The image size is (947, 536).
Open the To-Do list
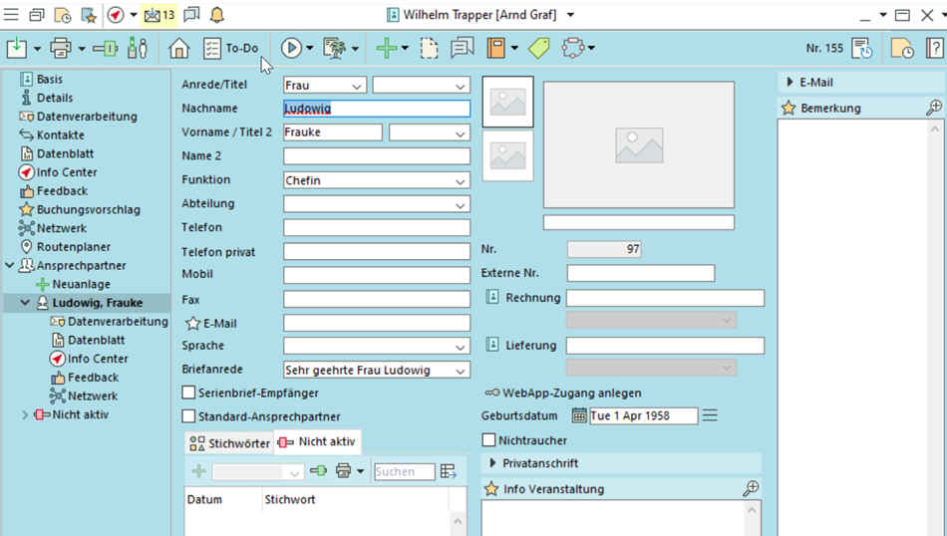[x=230, y=49]
